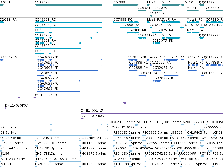
Task: Click transcript CG32075-RB label
Action: pyautogui.click(x=162, y=41)
